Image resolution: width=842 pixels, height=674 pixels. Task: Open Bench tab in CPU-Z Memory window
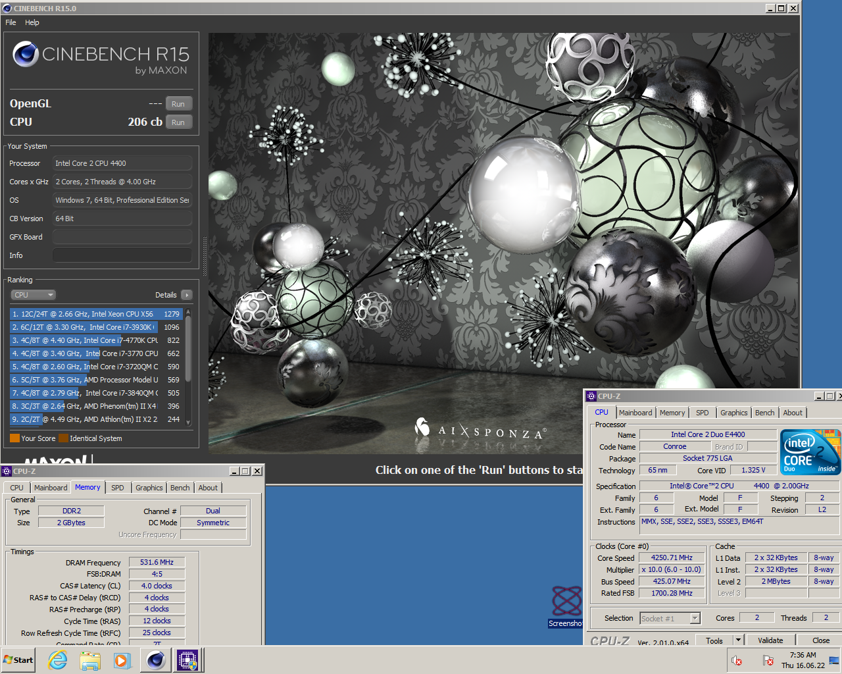coord(180,488)
